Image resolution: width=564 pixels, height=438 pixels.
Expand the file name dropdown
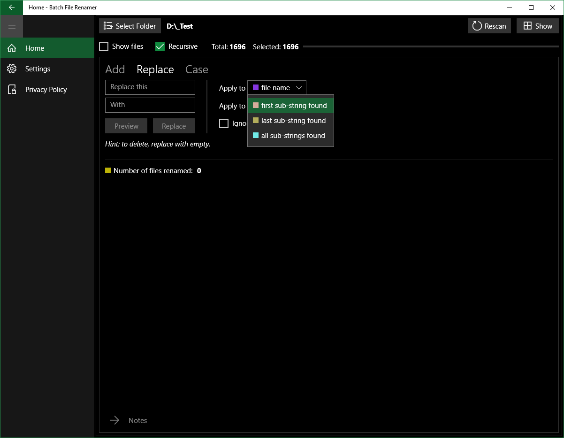coord(277,88)
